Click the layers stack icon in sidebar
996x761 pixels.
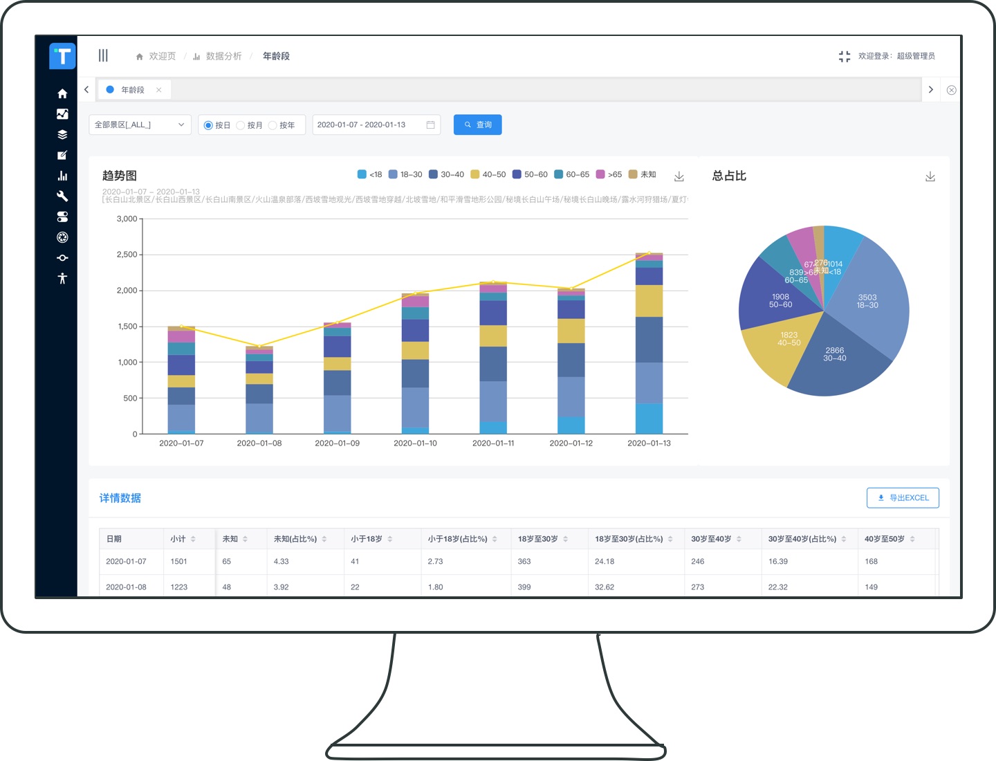[62, 135]
